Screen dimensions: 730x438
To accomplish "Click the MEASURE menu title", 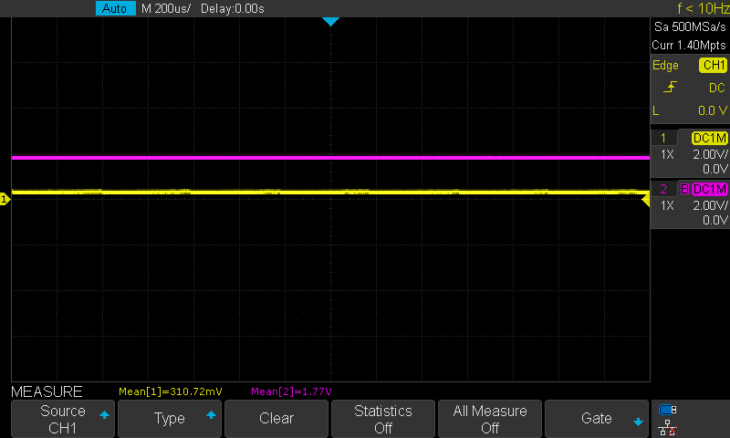I will [47, 391].
